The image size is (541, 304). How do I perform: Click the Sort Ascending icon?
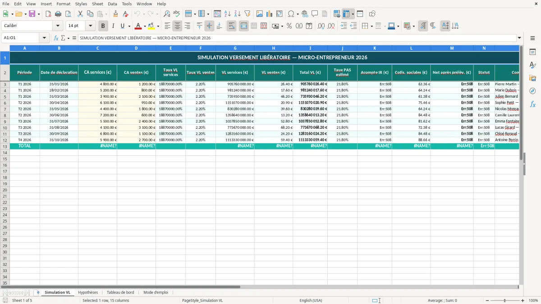pyautogui.click(x=227, y=14)
